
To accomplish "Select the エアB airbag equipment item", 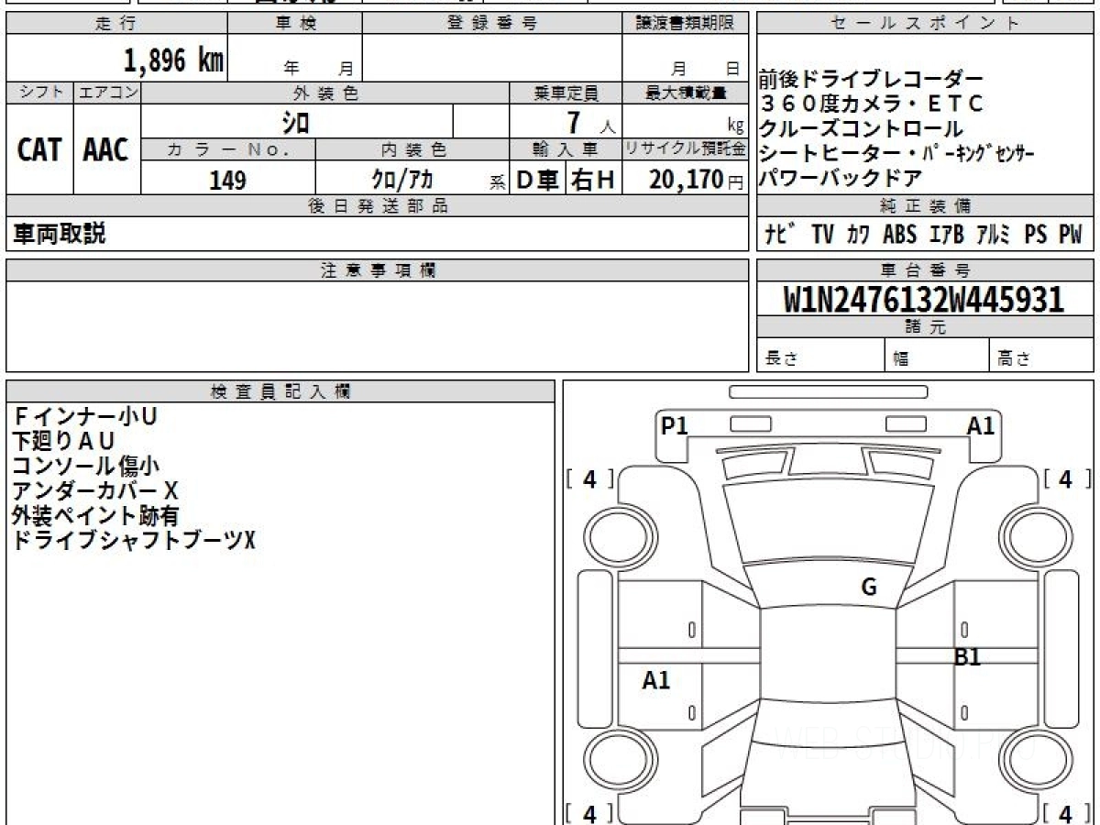I will pyautogui.click(x=945, y=235).
